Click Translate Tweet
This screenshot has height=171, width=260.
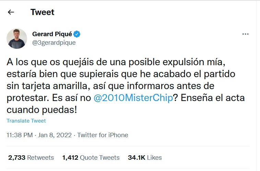click(x=26, y=121)
